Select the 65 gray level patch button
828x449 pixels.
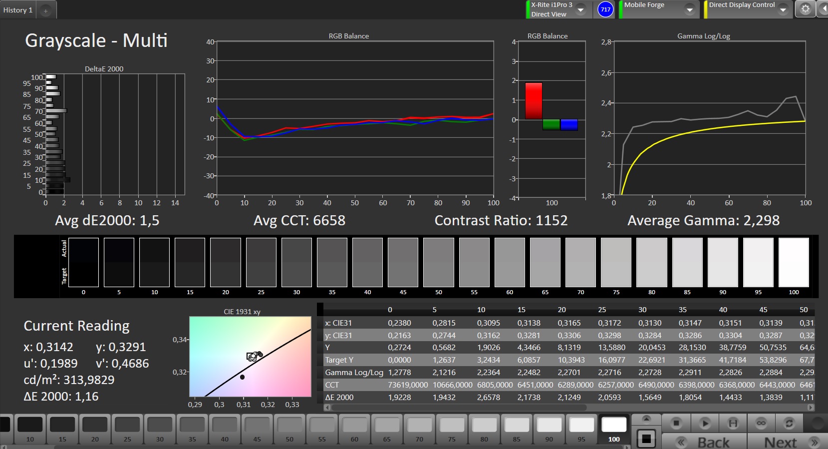pyautogui.click(x=387, y=430)
